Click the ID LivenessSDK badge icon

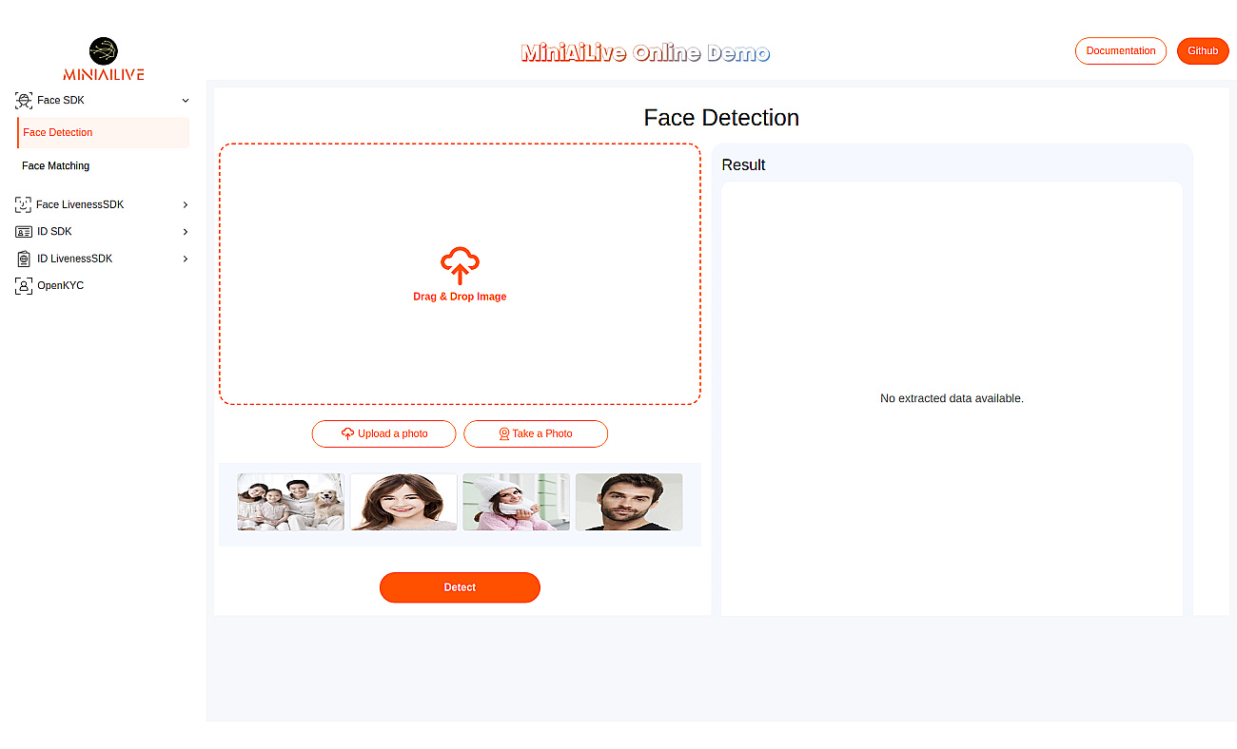24,259
